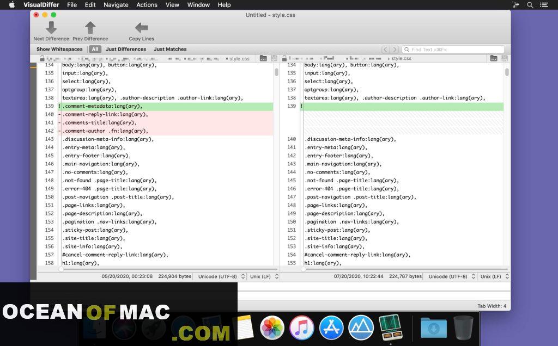Select left line 139 .comment-metadata:lang(ary)
The height and width of the screenshot is (346, 558).
(166, 106)
